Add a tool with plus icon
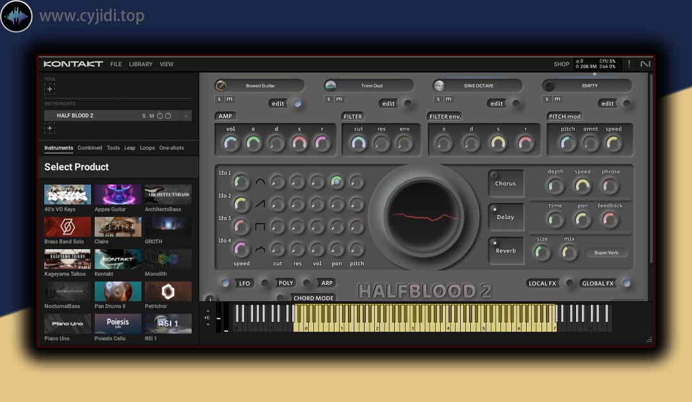 tap(49, 89)
